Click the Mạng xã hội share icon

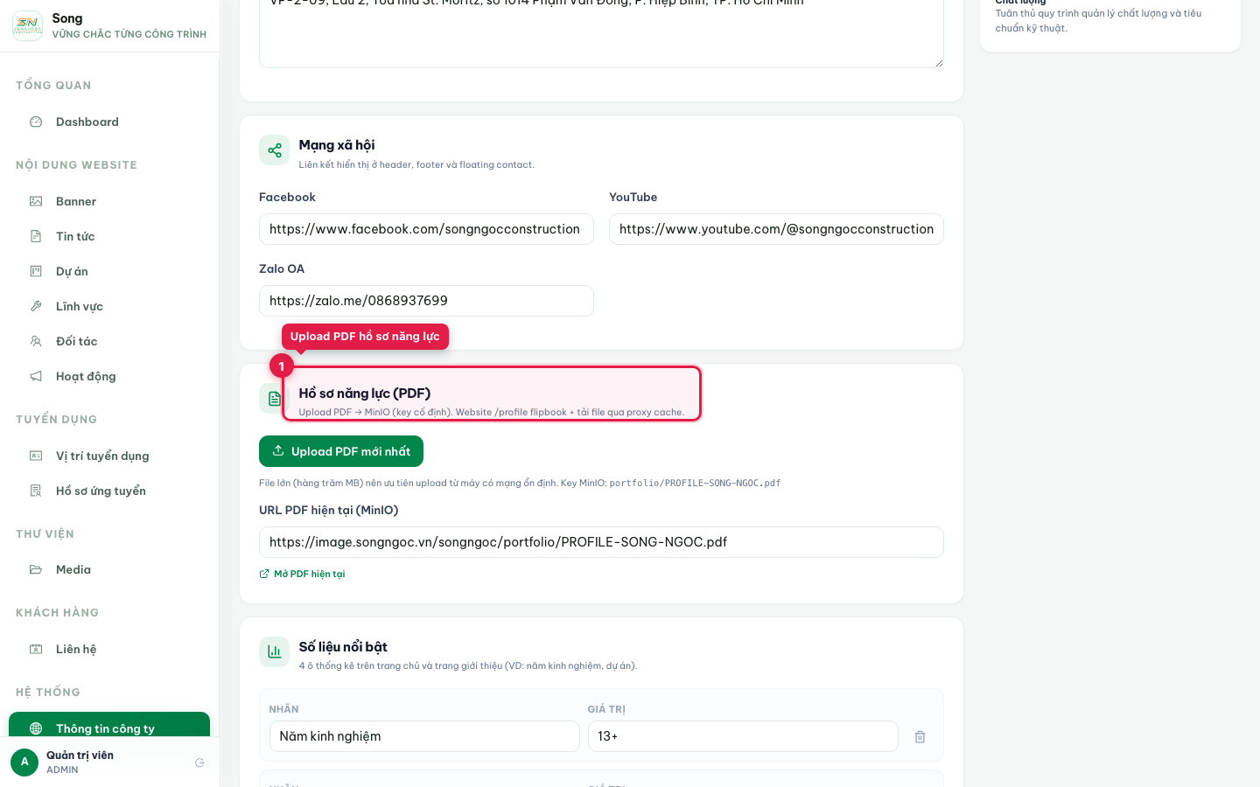[x=274, y=150]
